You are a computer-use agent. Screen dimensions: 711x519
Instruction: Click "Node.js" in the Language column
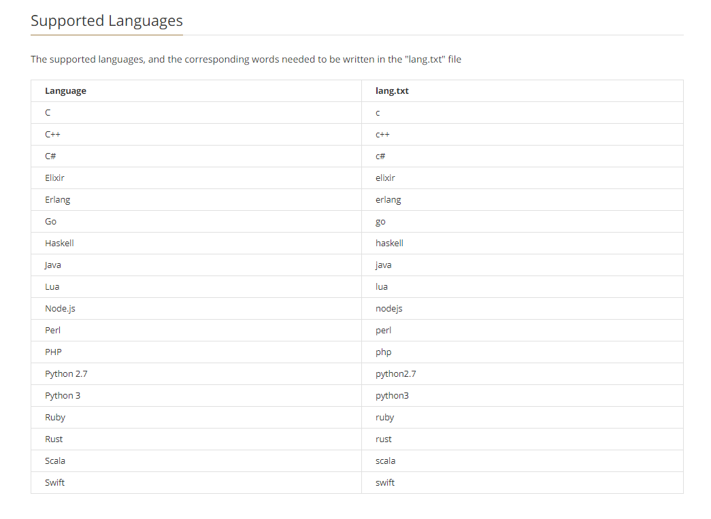pyautogui.click(x=60, y=309)
